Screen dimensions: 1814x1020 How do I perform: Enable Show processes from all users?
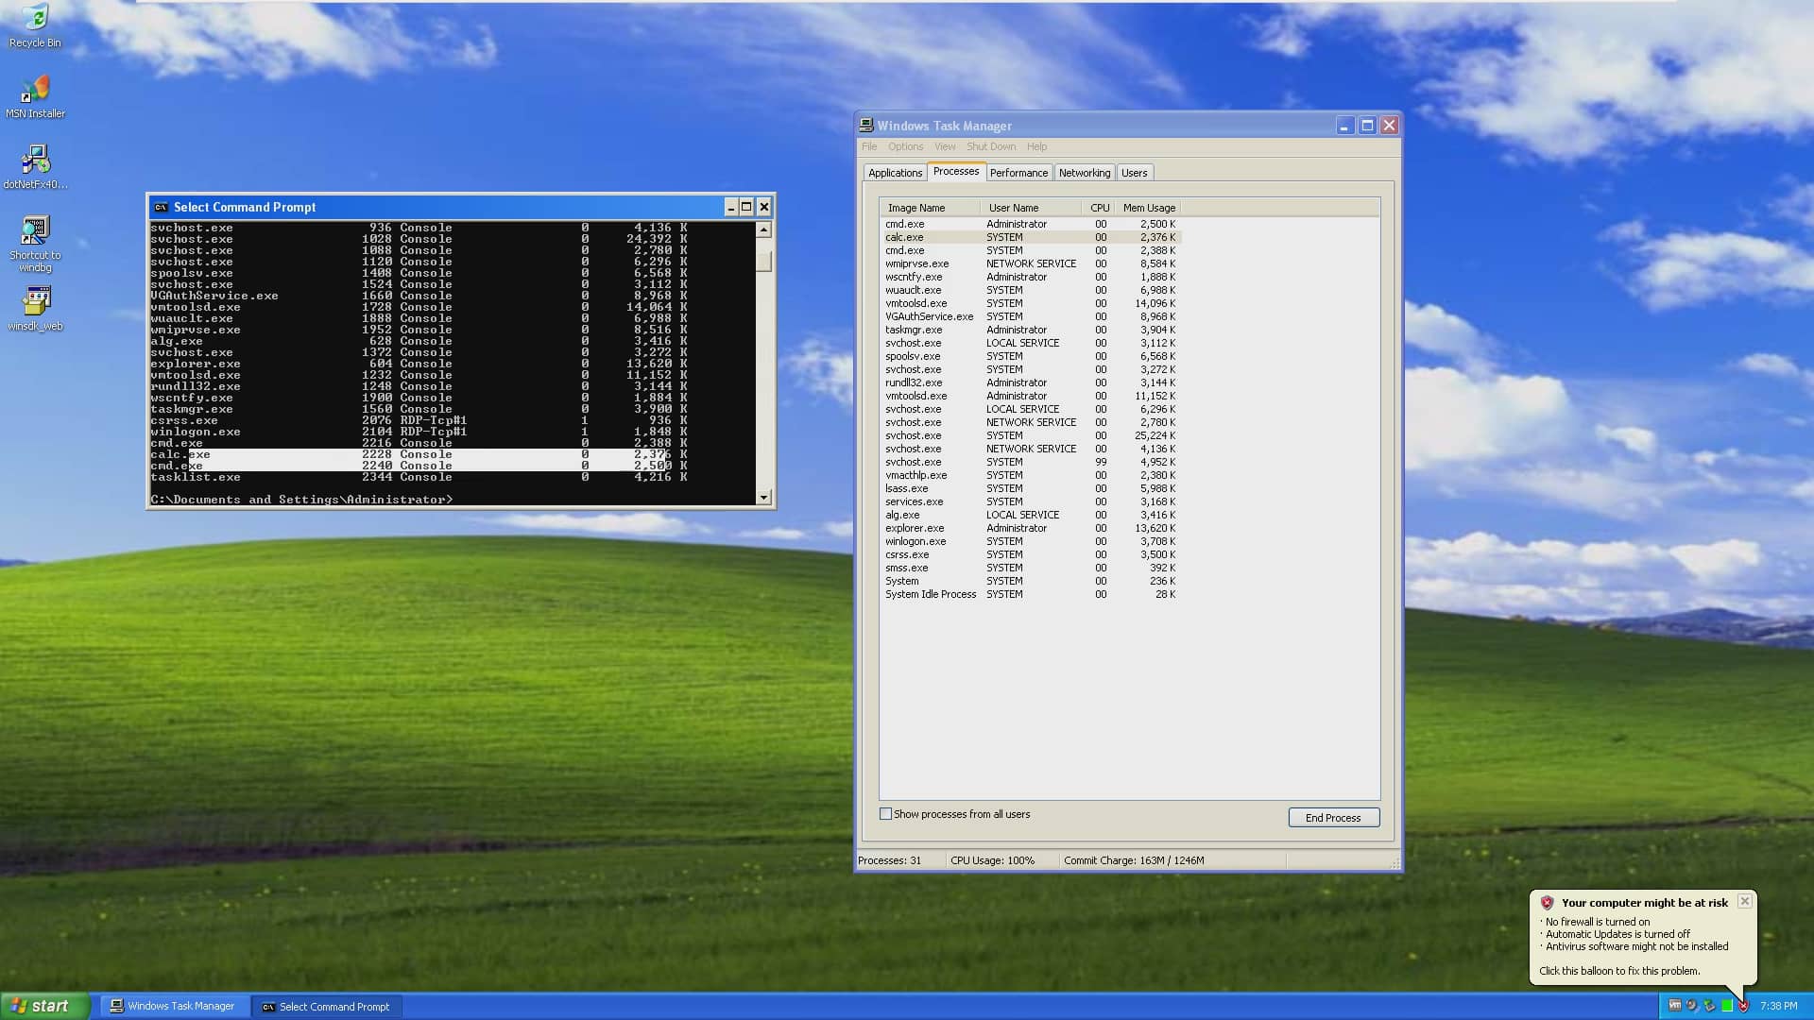pyautogui.click(x=886, y=813)
